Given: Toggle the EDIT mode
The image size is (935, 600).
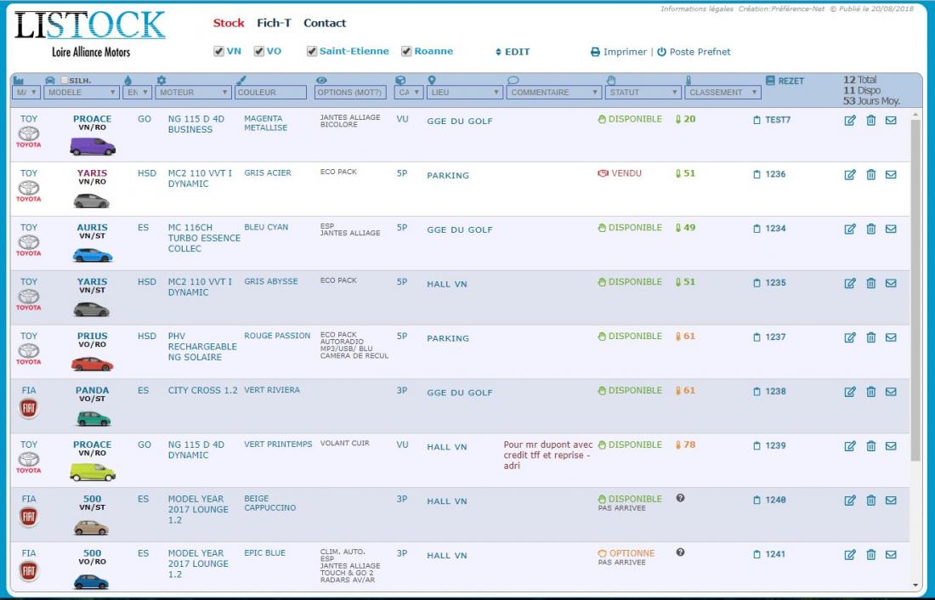Looking at the screenshot, I should tap(513, 52).
